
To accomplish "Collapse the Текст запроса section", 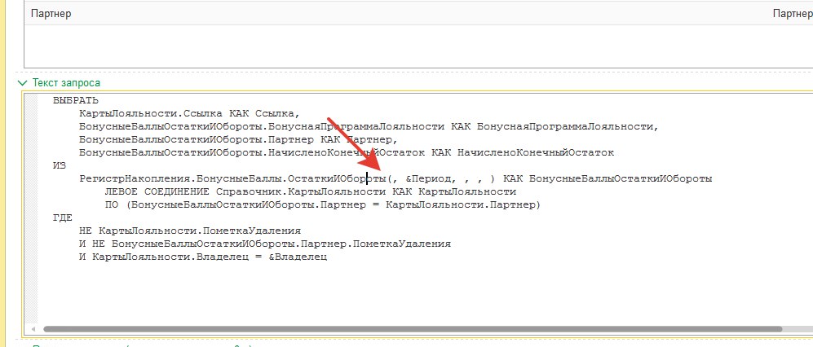I will coord(23,83).
